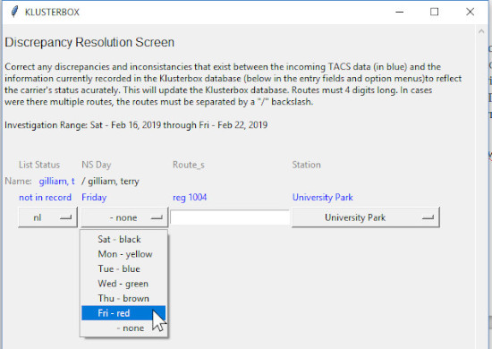The width and height of the screenshot is (492, 349).
Task: Click the blue gilliam, t name text
Action: coord(56,182)
